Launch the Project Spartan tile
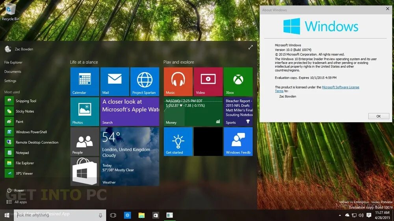The height and width of the screenshot is (221, 394). point(145,81)
